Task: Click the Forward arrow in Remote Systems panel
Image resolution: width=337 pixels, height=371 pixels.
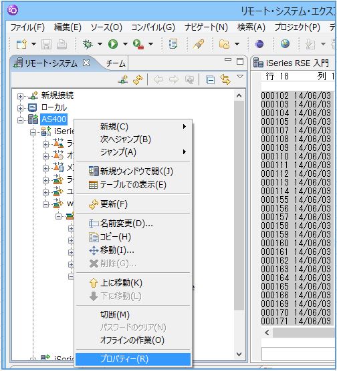Action: 174,79
